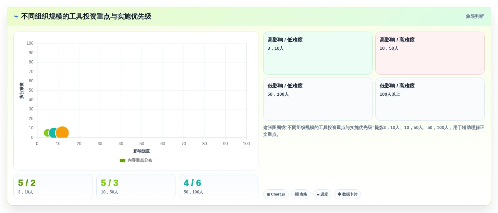Click the teal bubble in the chart

coord(53,133)
